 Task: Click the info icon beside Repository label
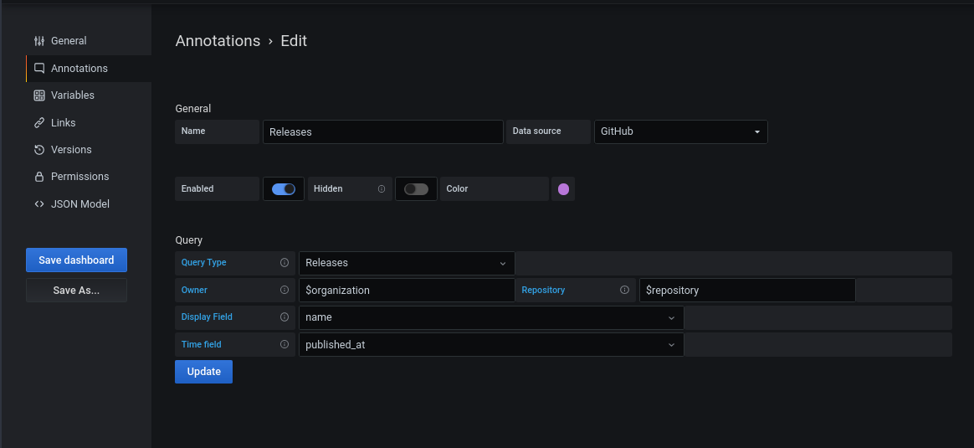pyautogui.click(x=624, y=290)
